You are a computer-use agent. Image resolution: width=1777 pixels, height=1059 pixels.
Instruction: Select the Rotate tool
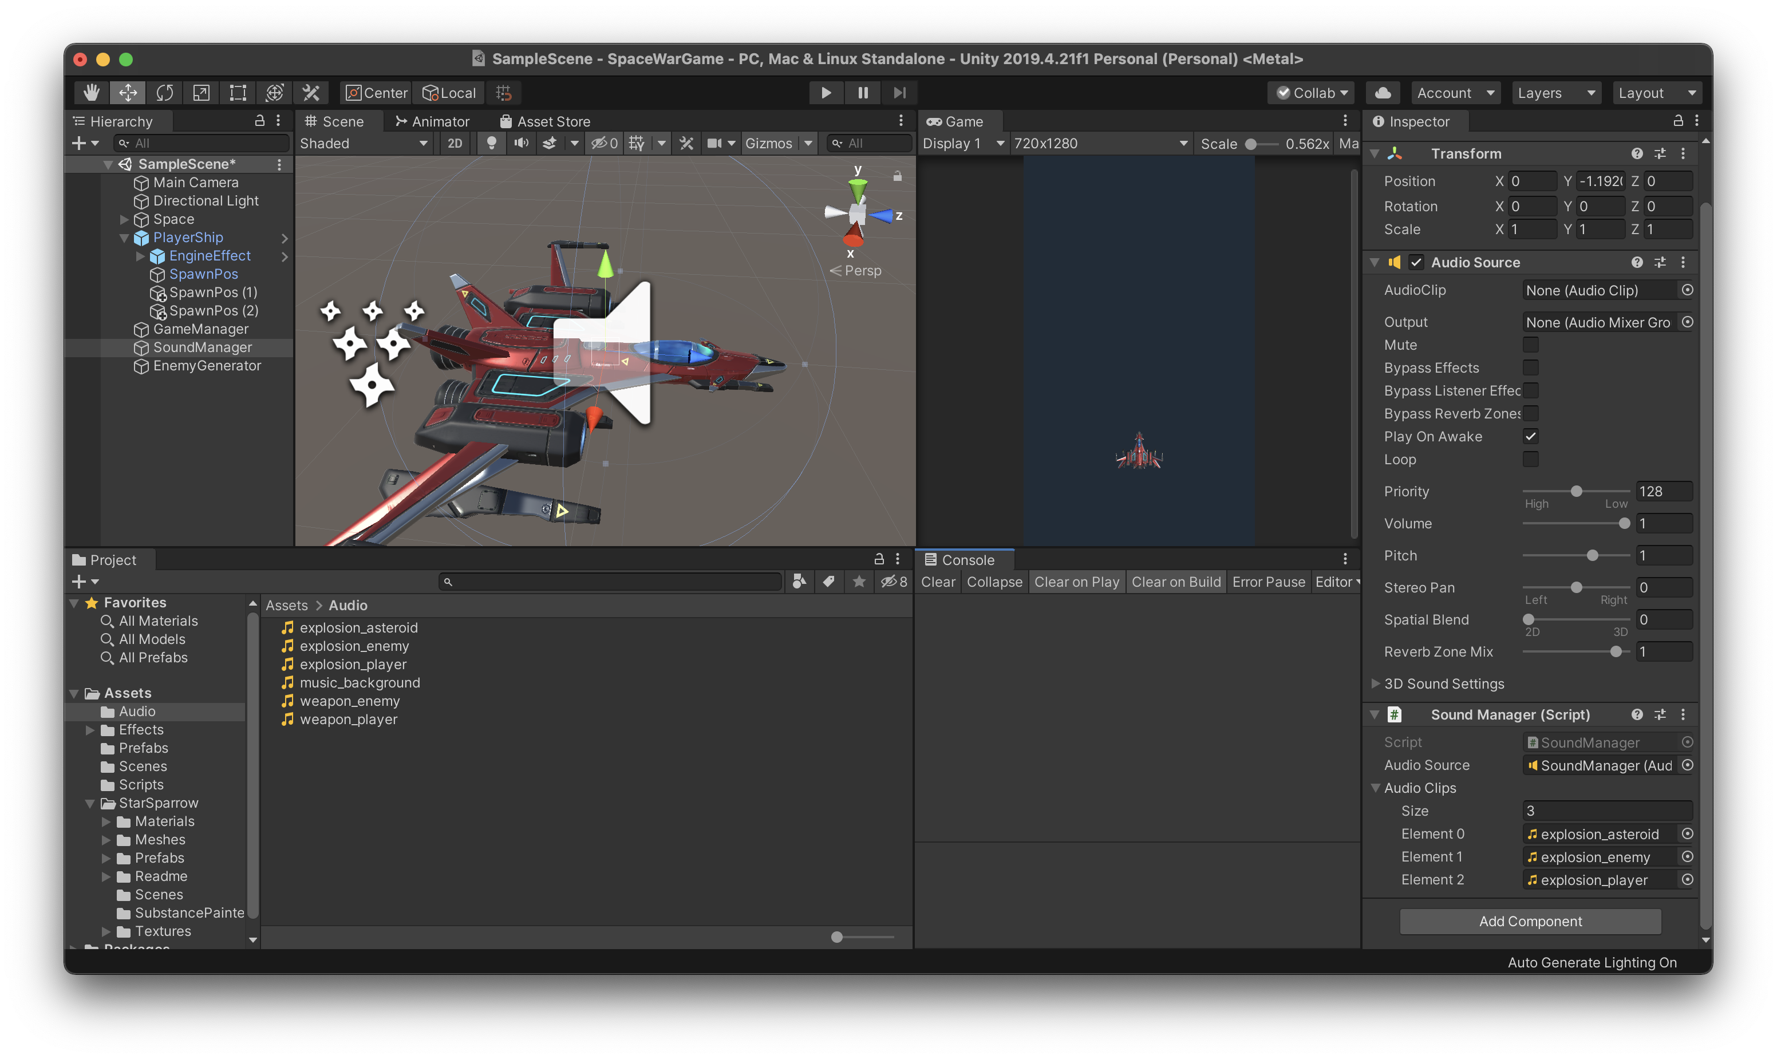(x=165, y=93)
